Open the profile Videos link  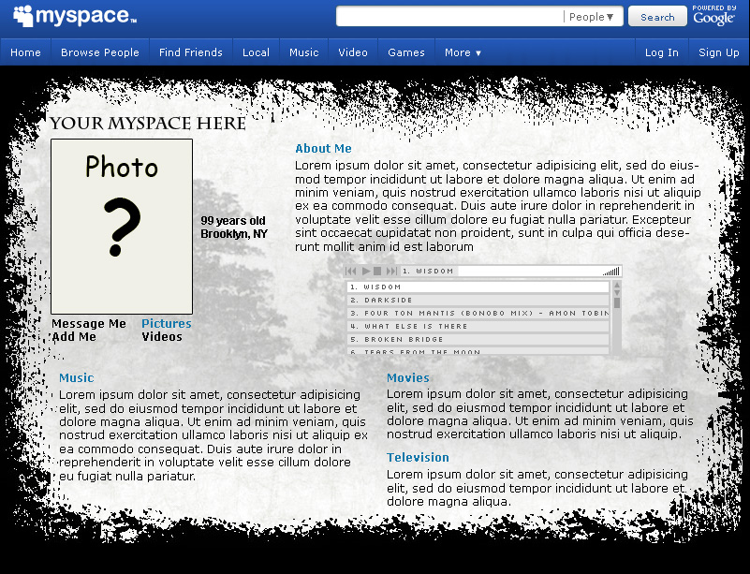(162, 337)
